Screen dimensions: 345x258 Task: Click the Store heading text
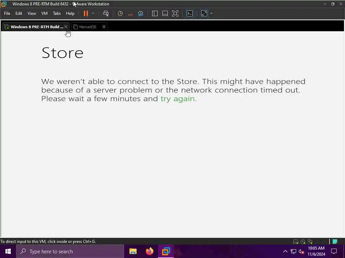(x=62, y=53)
